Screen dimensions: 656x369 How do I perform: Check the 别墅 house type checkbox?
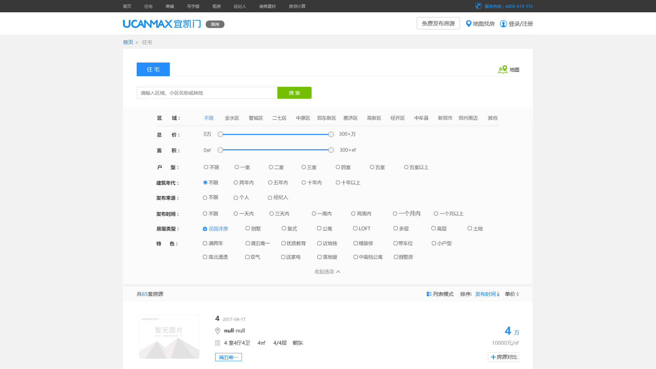pyautogui.click(x=248, y=228)
